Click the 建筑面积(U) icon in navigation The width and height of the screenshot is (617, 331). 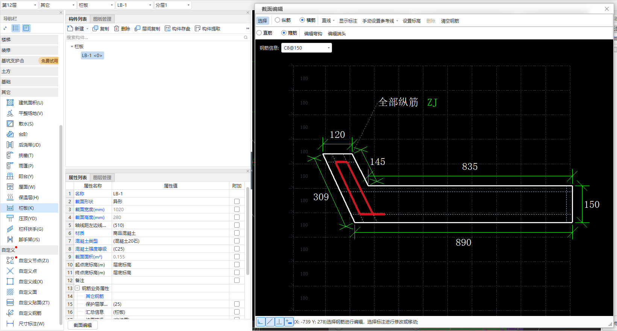click(x=10, y=103)
